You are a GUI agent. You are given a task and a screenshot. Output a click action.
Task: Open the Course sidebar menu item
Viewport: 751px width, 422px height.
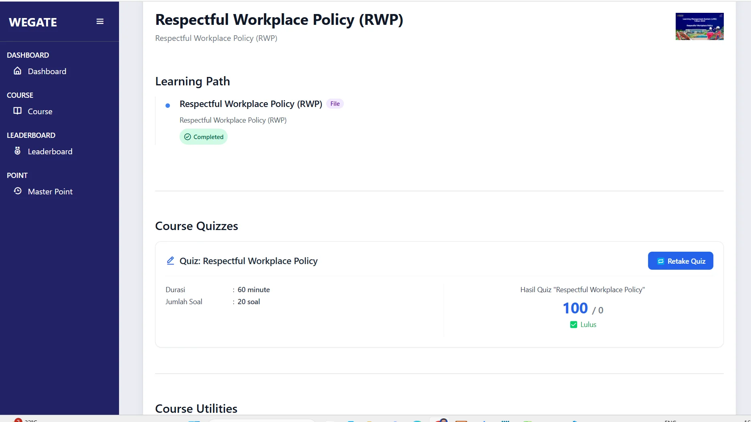[40, 111]
